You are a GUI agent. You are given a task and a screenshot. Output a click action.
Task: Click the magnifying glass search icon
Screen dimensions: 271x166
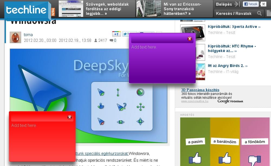click(259, 13)
